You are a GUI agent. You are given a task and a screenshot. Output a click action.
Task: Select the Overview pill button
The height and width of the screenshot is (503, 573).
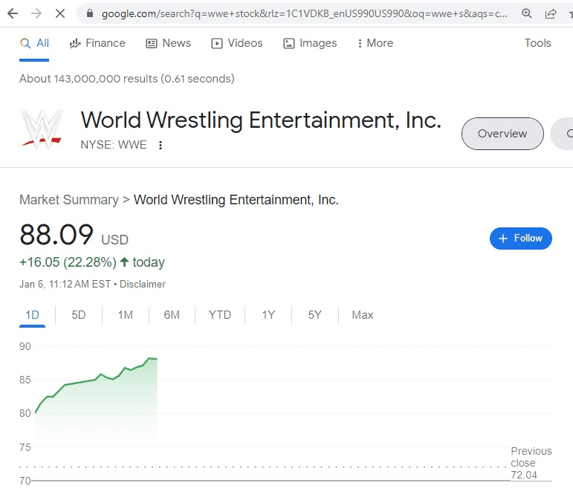[x=502, y=134]
